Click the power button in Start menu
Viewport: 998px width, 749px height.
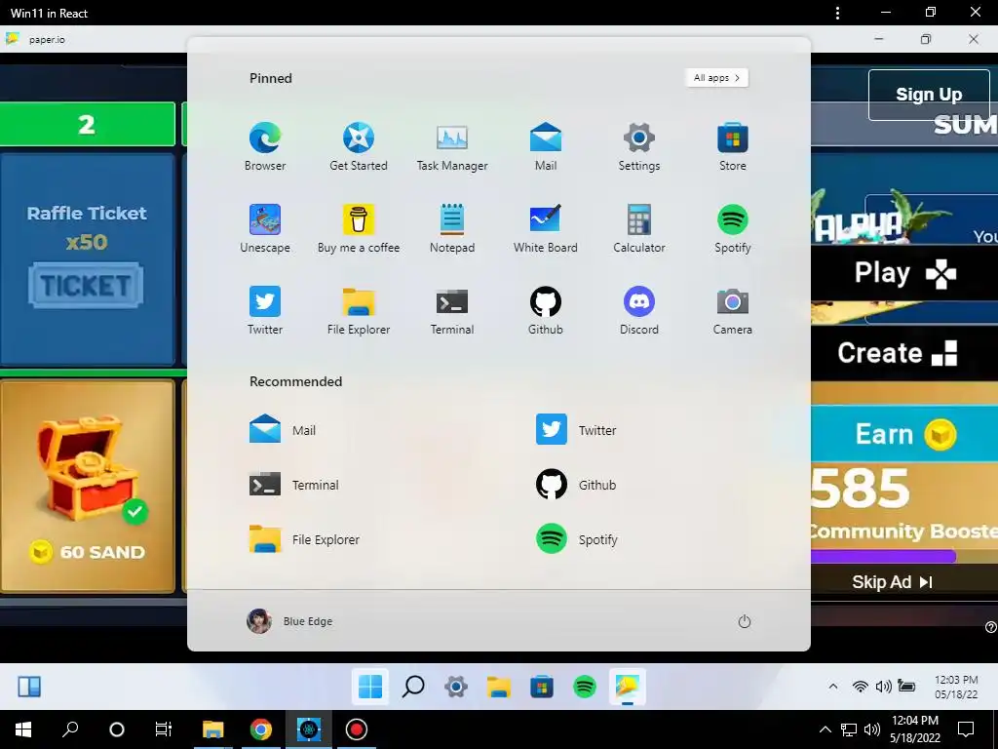744,621
